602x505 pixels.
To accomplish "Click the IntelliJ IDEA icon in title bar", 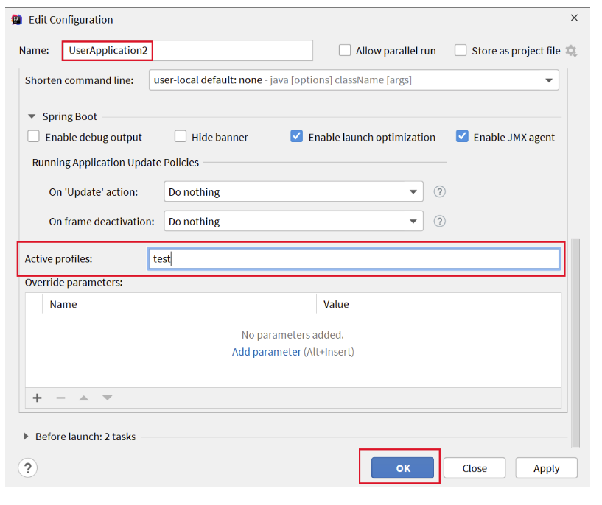I will pyautogui.click(x=16, y=20).
